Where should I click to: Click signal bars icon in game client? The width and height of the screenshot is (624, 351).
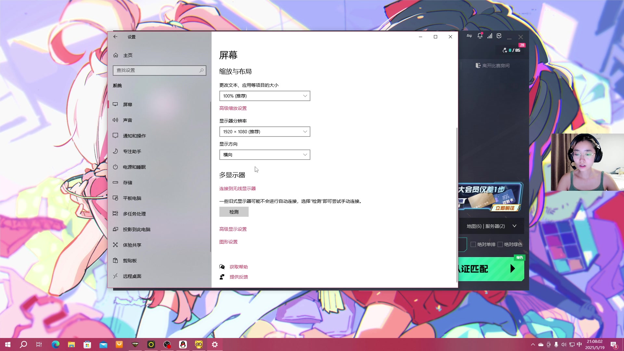point(489,36)
